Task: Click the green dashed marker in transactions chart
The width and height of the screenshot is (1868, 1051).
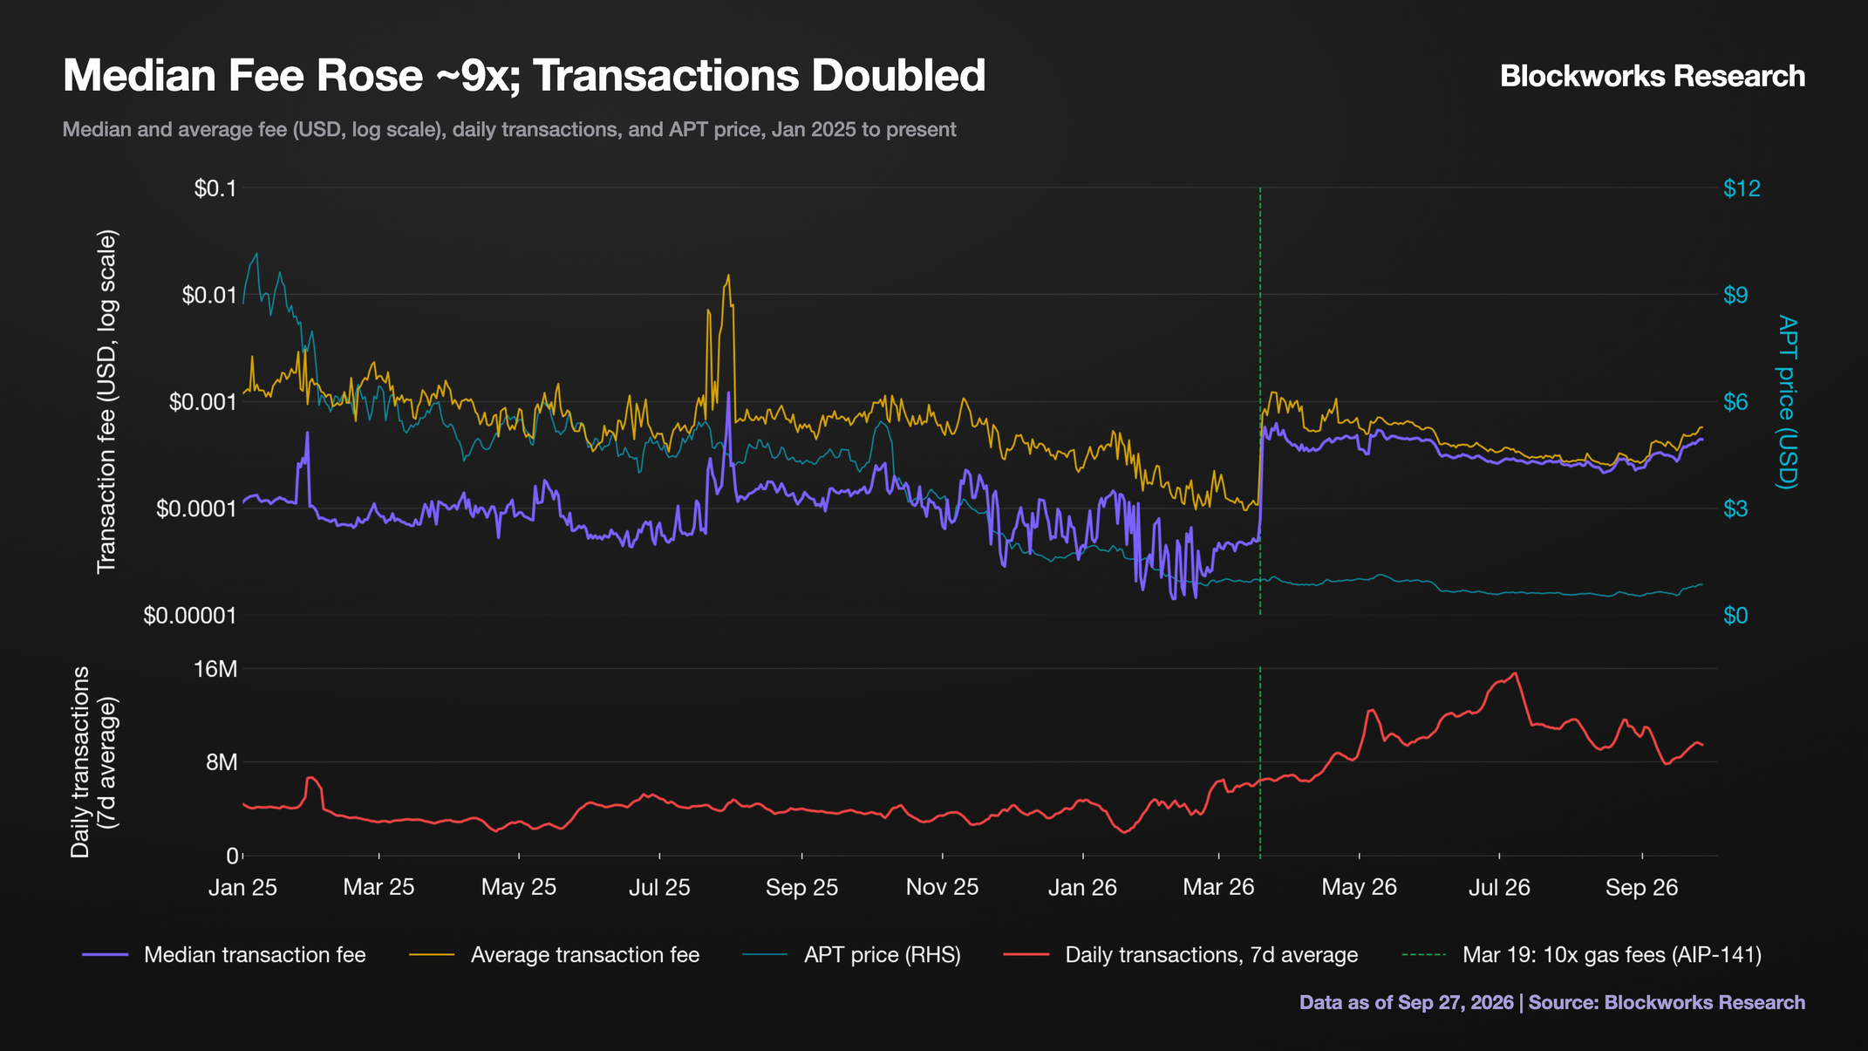Action: (1260, 762)
